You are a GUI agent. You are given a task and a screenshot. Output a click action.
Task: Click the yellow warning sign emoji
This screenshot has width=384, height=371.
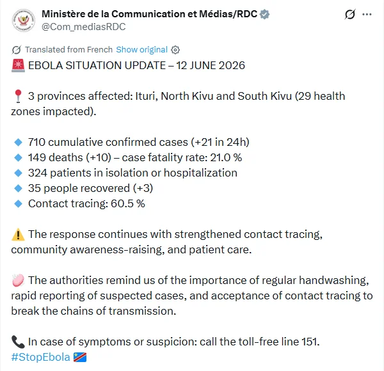coord(18,235)
